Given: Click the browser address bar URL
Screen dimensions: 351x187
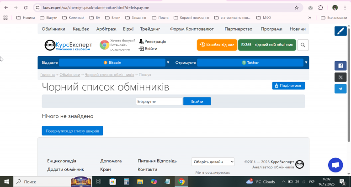Looking at the screenshot, I should (x=96, y=8).
